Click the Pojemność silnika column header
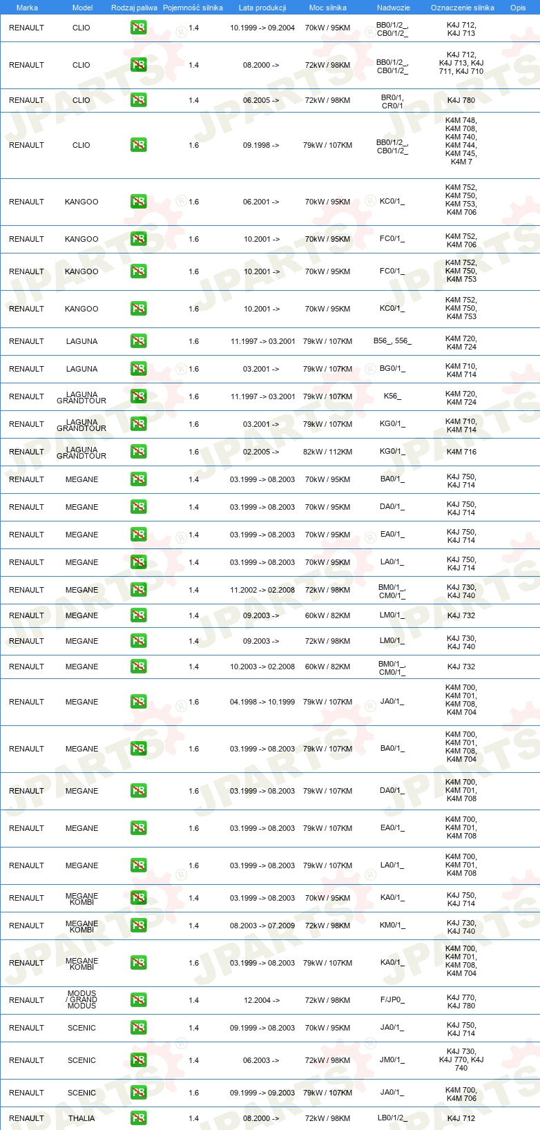 193,8
